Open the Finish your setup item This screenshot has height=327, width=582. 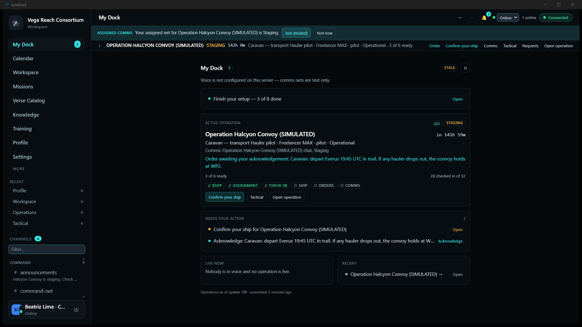point(335,99)
